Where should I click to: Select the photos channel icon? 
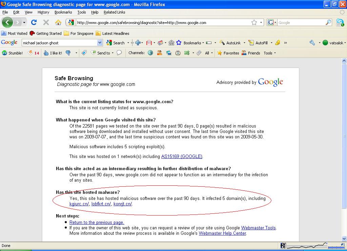[x=169, y=53]
